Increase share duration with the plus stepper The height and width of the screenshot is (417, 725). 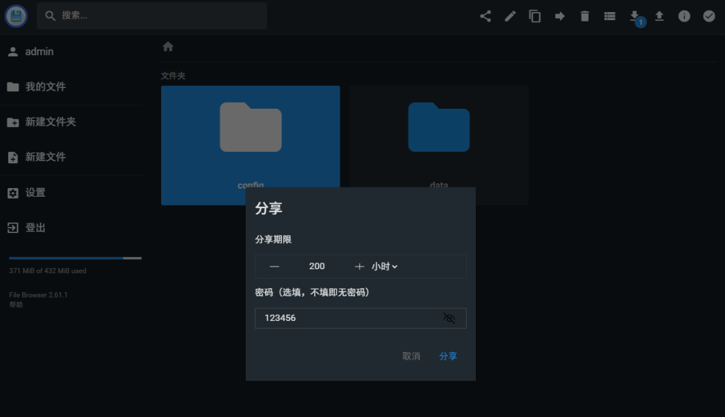pos(359,266)
